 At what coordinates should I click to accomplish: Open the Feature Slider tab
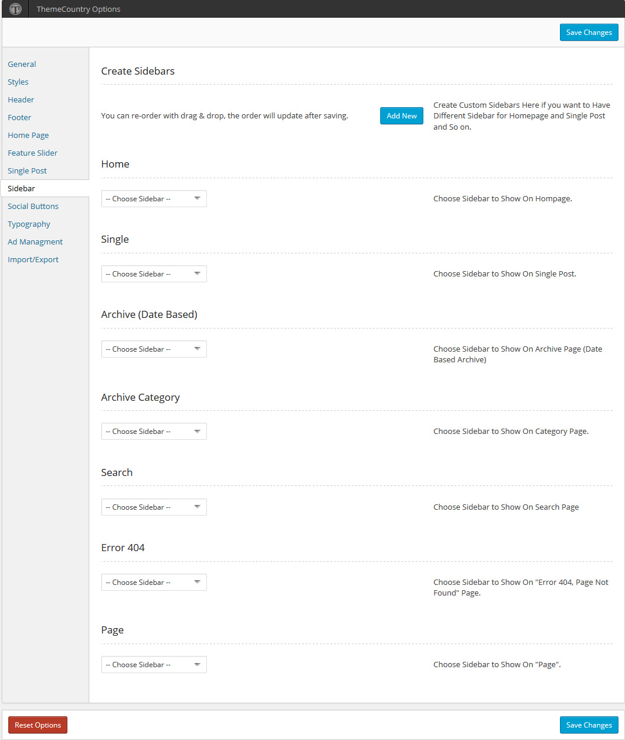point(33,153)
